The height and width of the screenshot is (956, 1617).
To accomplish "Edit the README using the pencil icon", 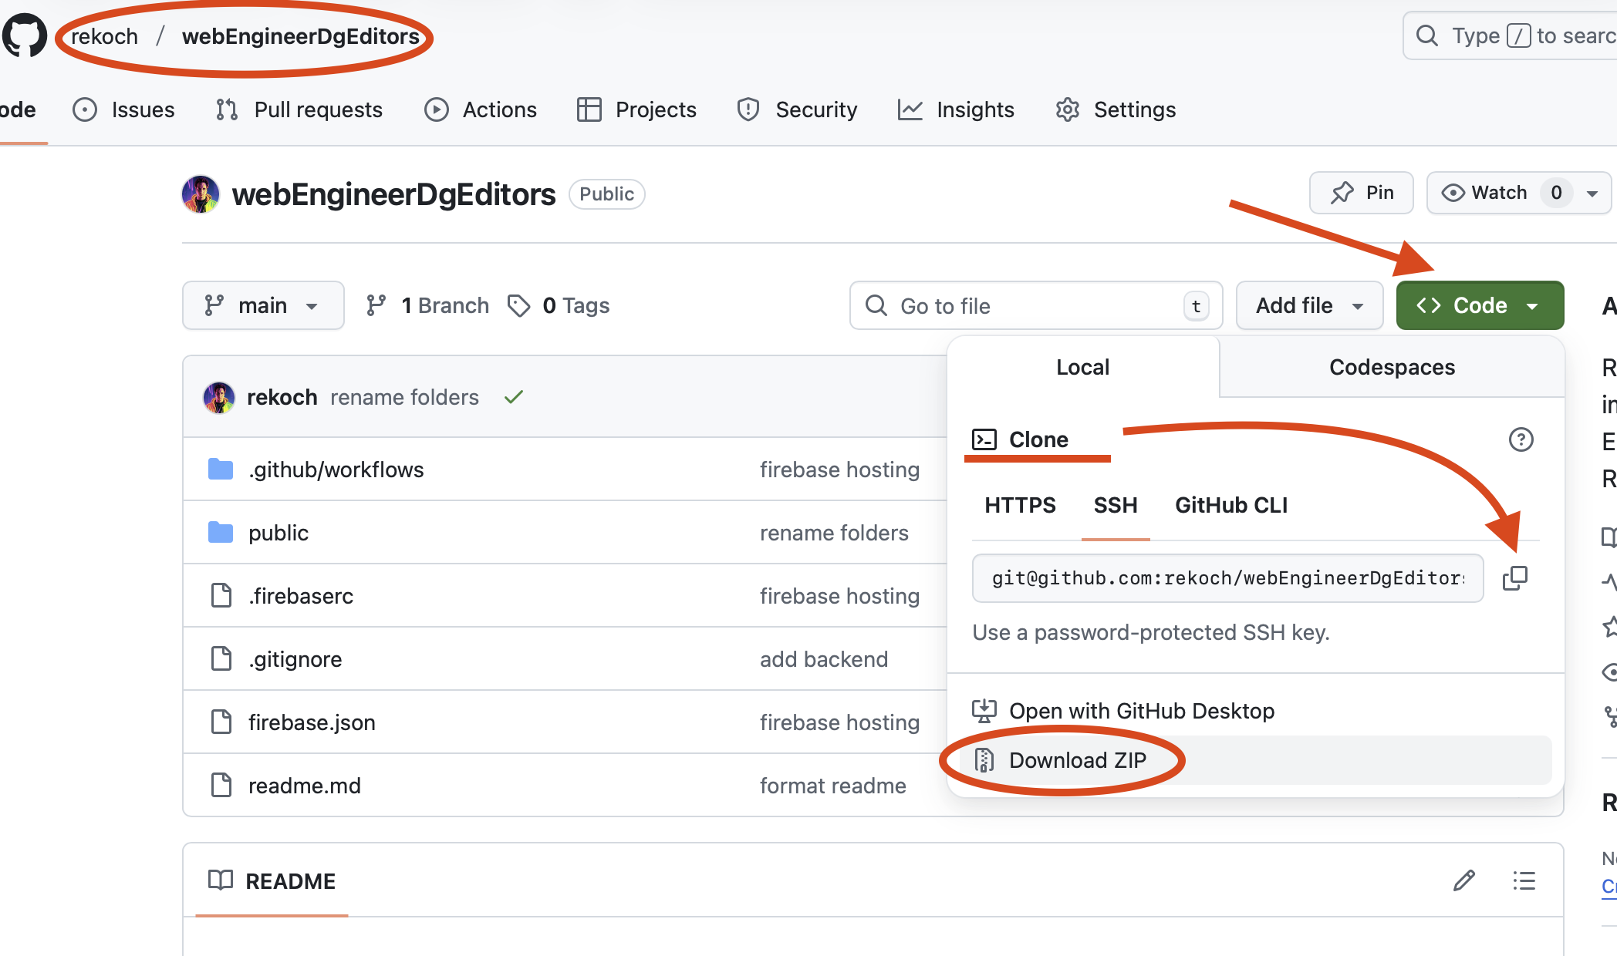I will pyautogui.click(x=1463, y=880).
